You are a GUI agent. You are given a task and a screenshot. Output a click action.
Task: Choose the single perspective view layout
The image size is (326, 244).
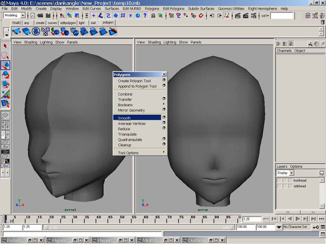click(5, 115)
